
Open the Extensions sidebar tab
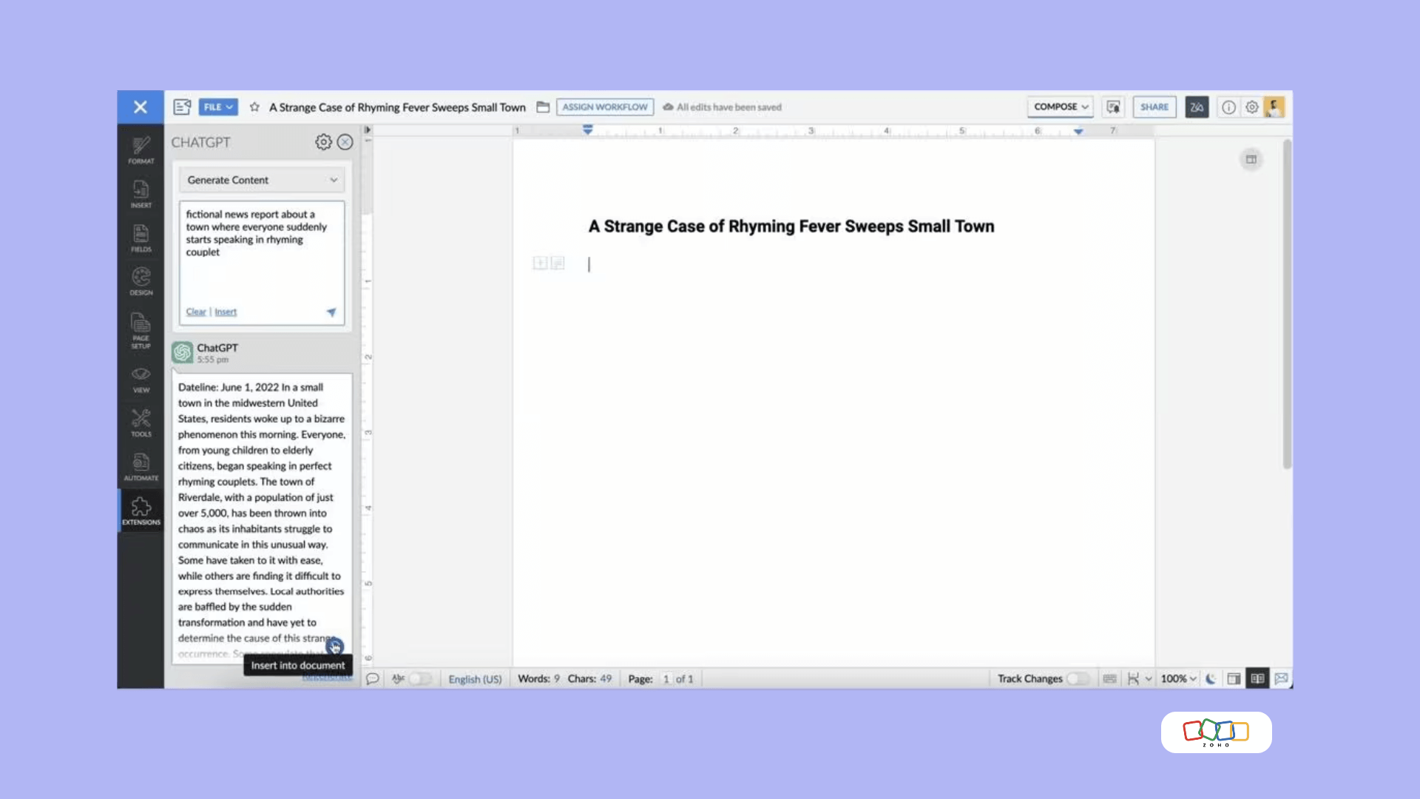click(x=141, y=511)
